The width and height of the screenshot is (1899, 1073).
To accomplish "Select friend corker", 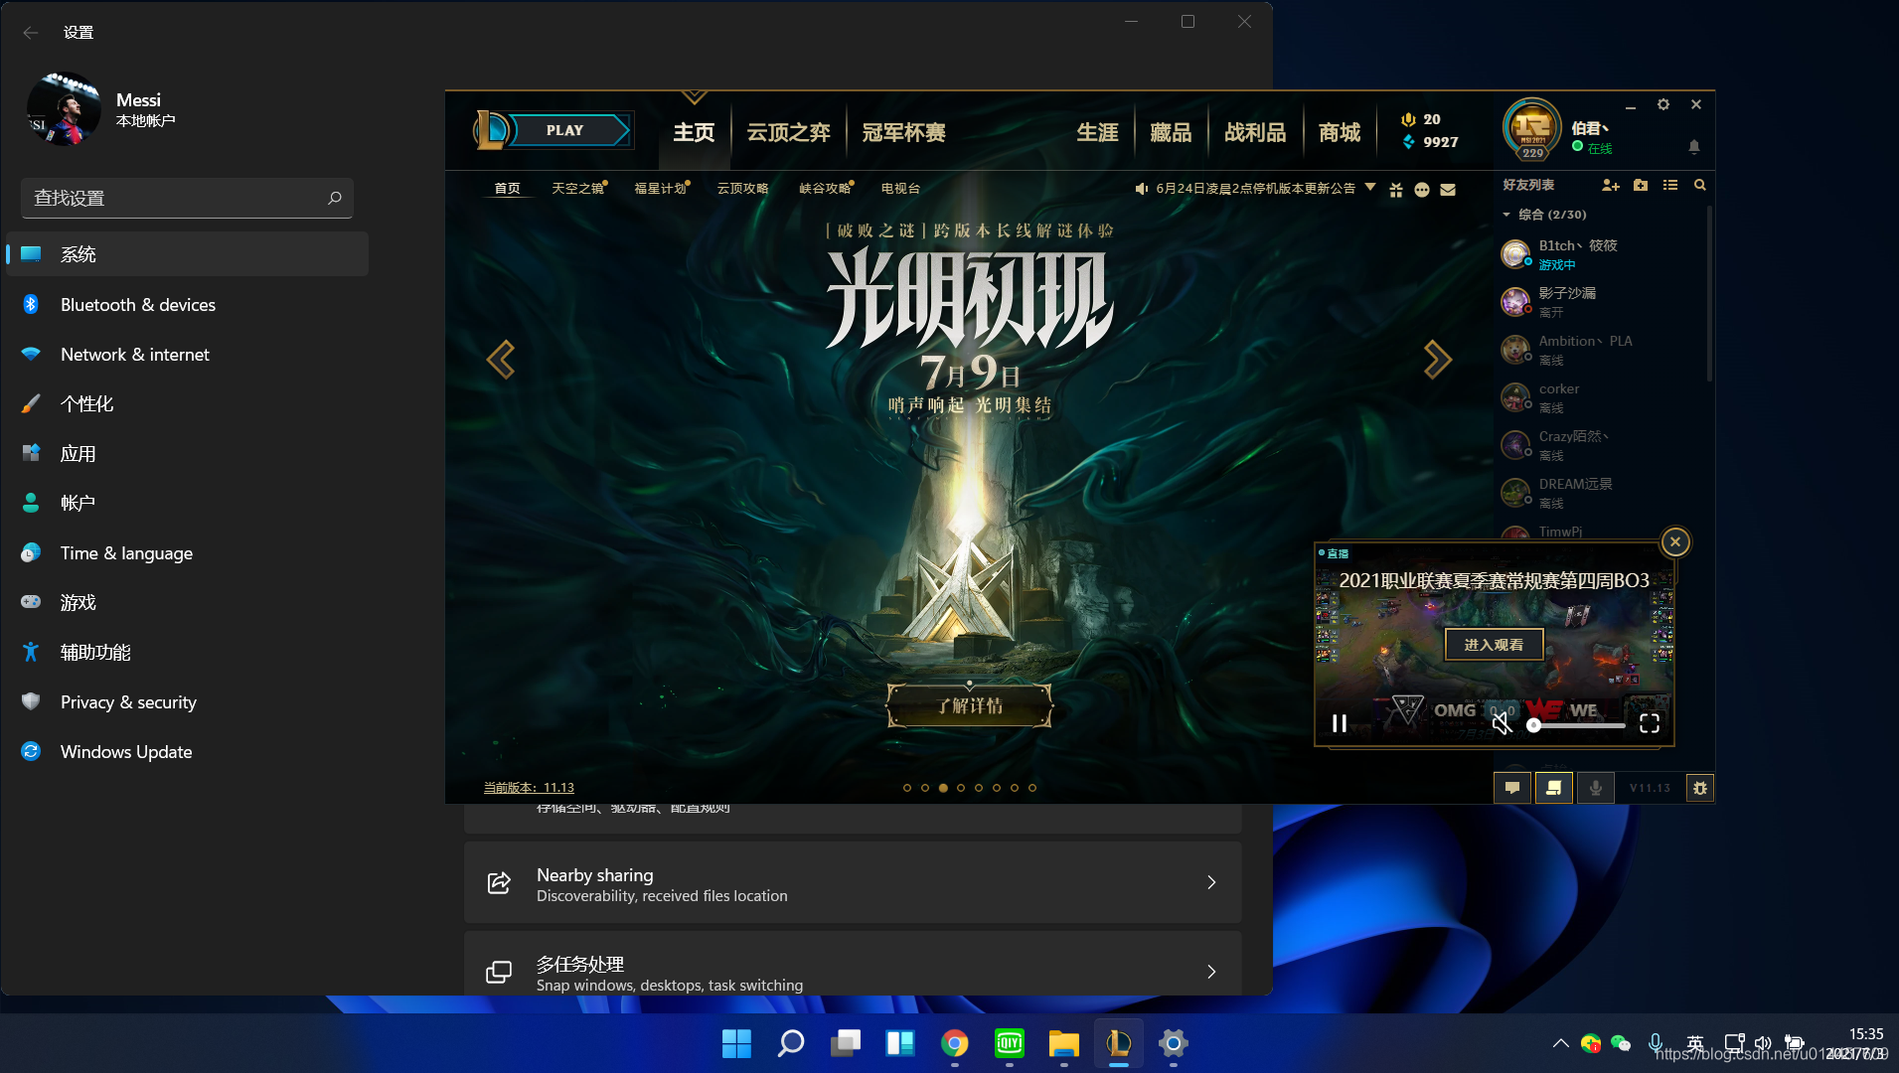I will coord(1598,396).
